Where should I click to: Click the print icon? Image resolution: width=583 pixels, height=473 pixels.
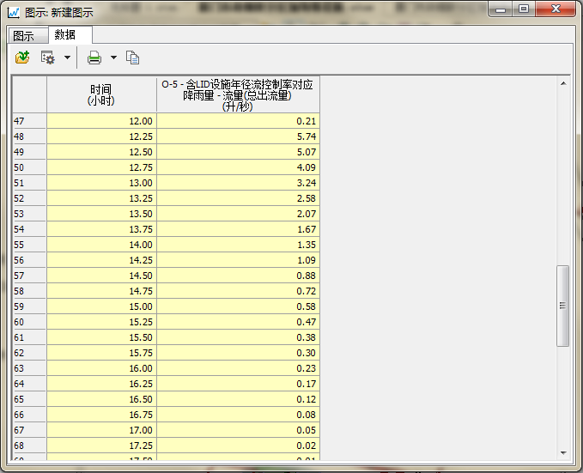[x=94, y=58]
